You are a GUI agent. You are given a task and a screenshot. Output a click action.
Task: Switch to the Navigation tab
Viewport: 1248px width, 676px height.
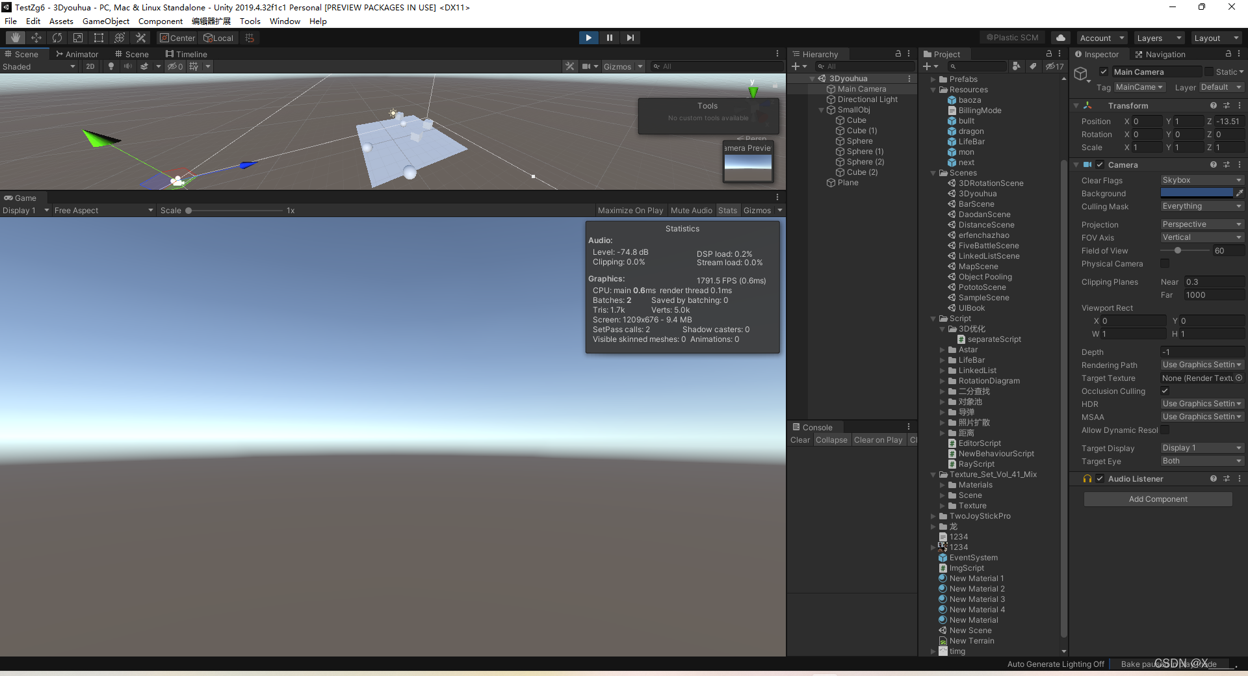[x=1160, y=54]
